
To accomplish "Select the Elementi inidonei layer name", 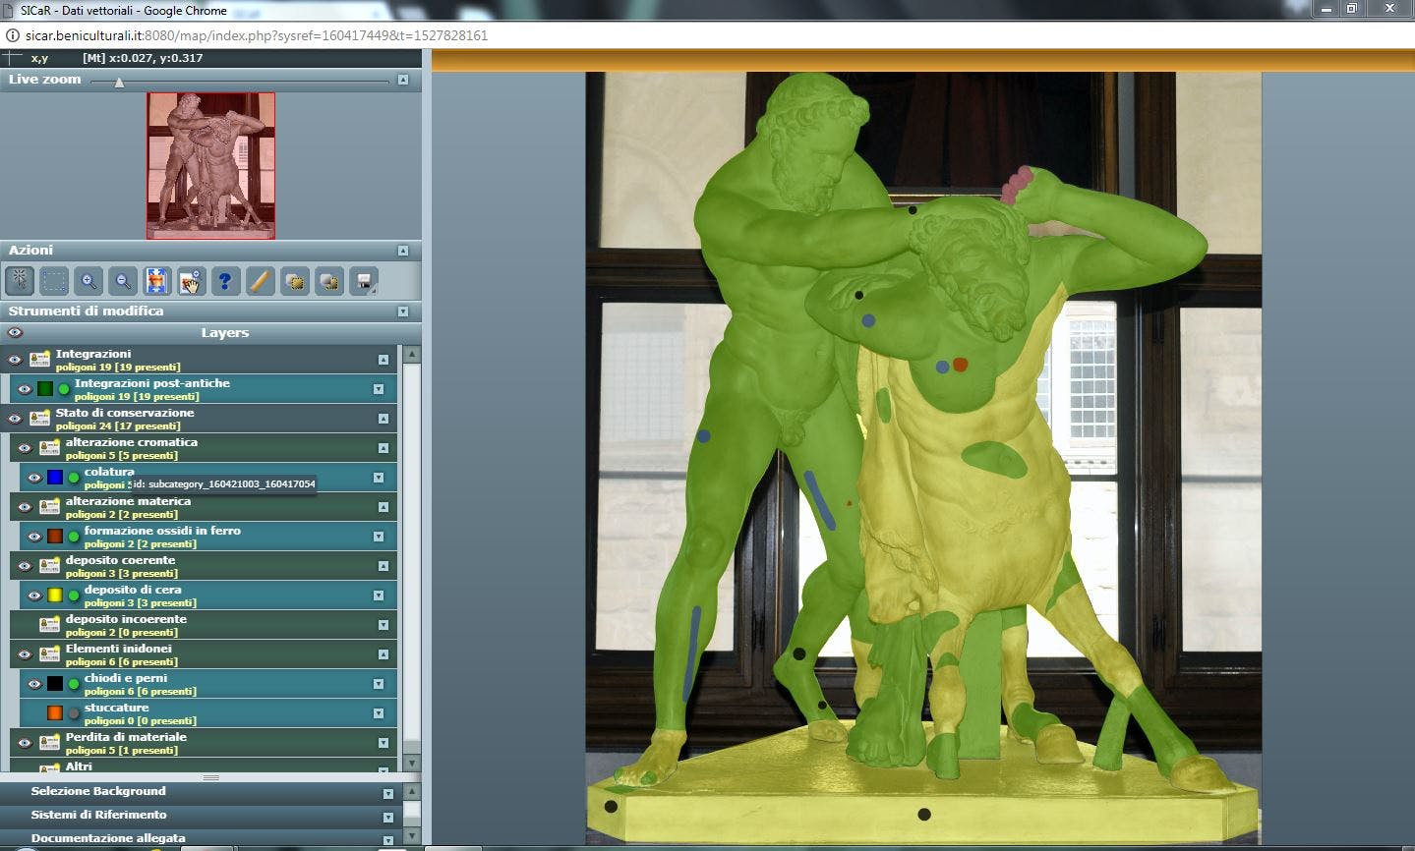I will 119,649.
